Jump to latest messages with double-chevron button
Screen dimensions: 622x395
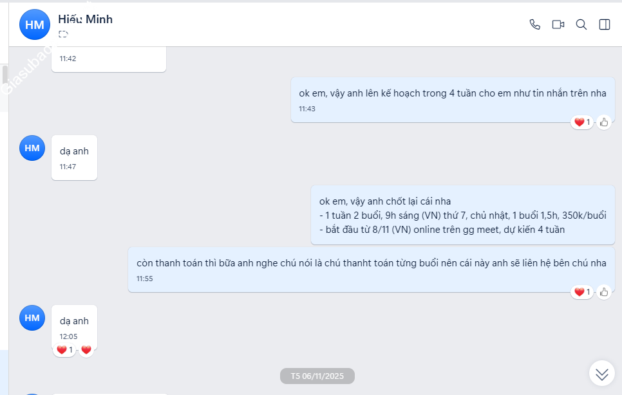click(601, 373)
